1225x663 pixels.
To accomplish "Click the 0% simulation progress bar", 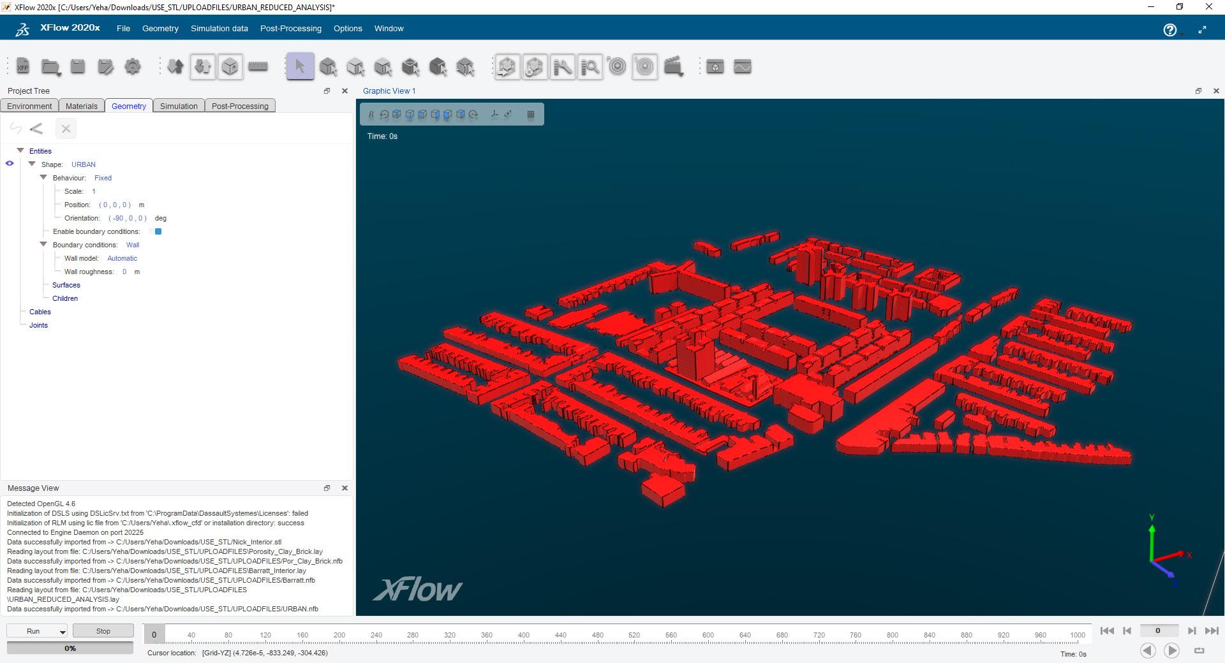I will point(70,648).
